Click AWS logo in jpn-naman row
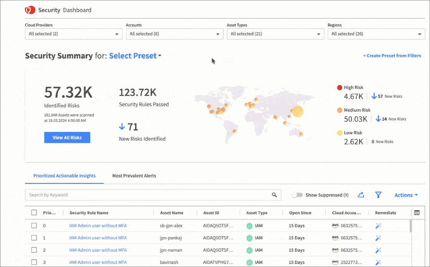 click(x=335, y=250)
